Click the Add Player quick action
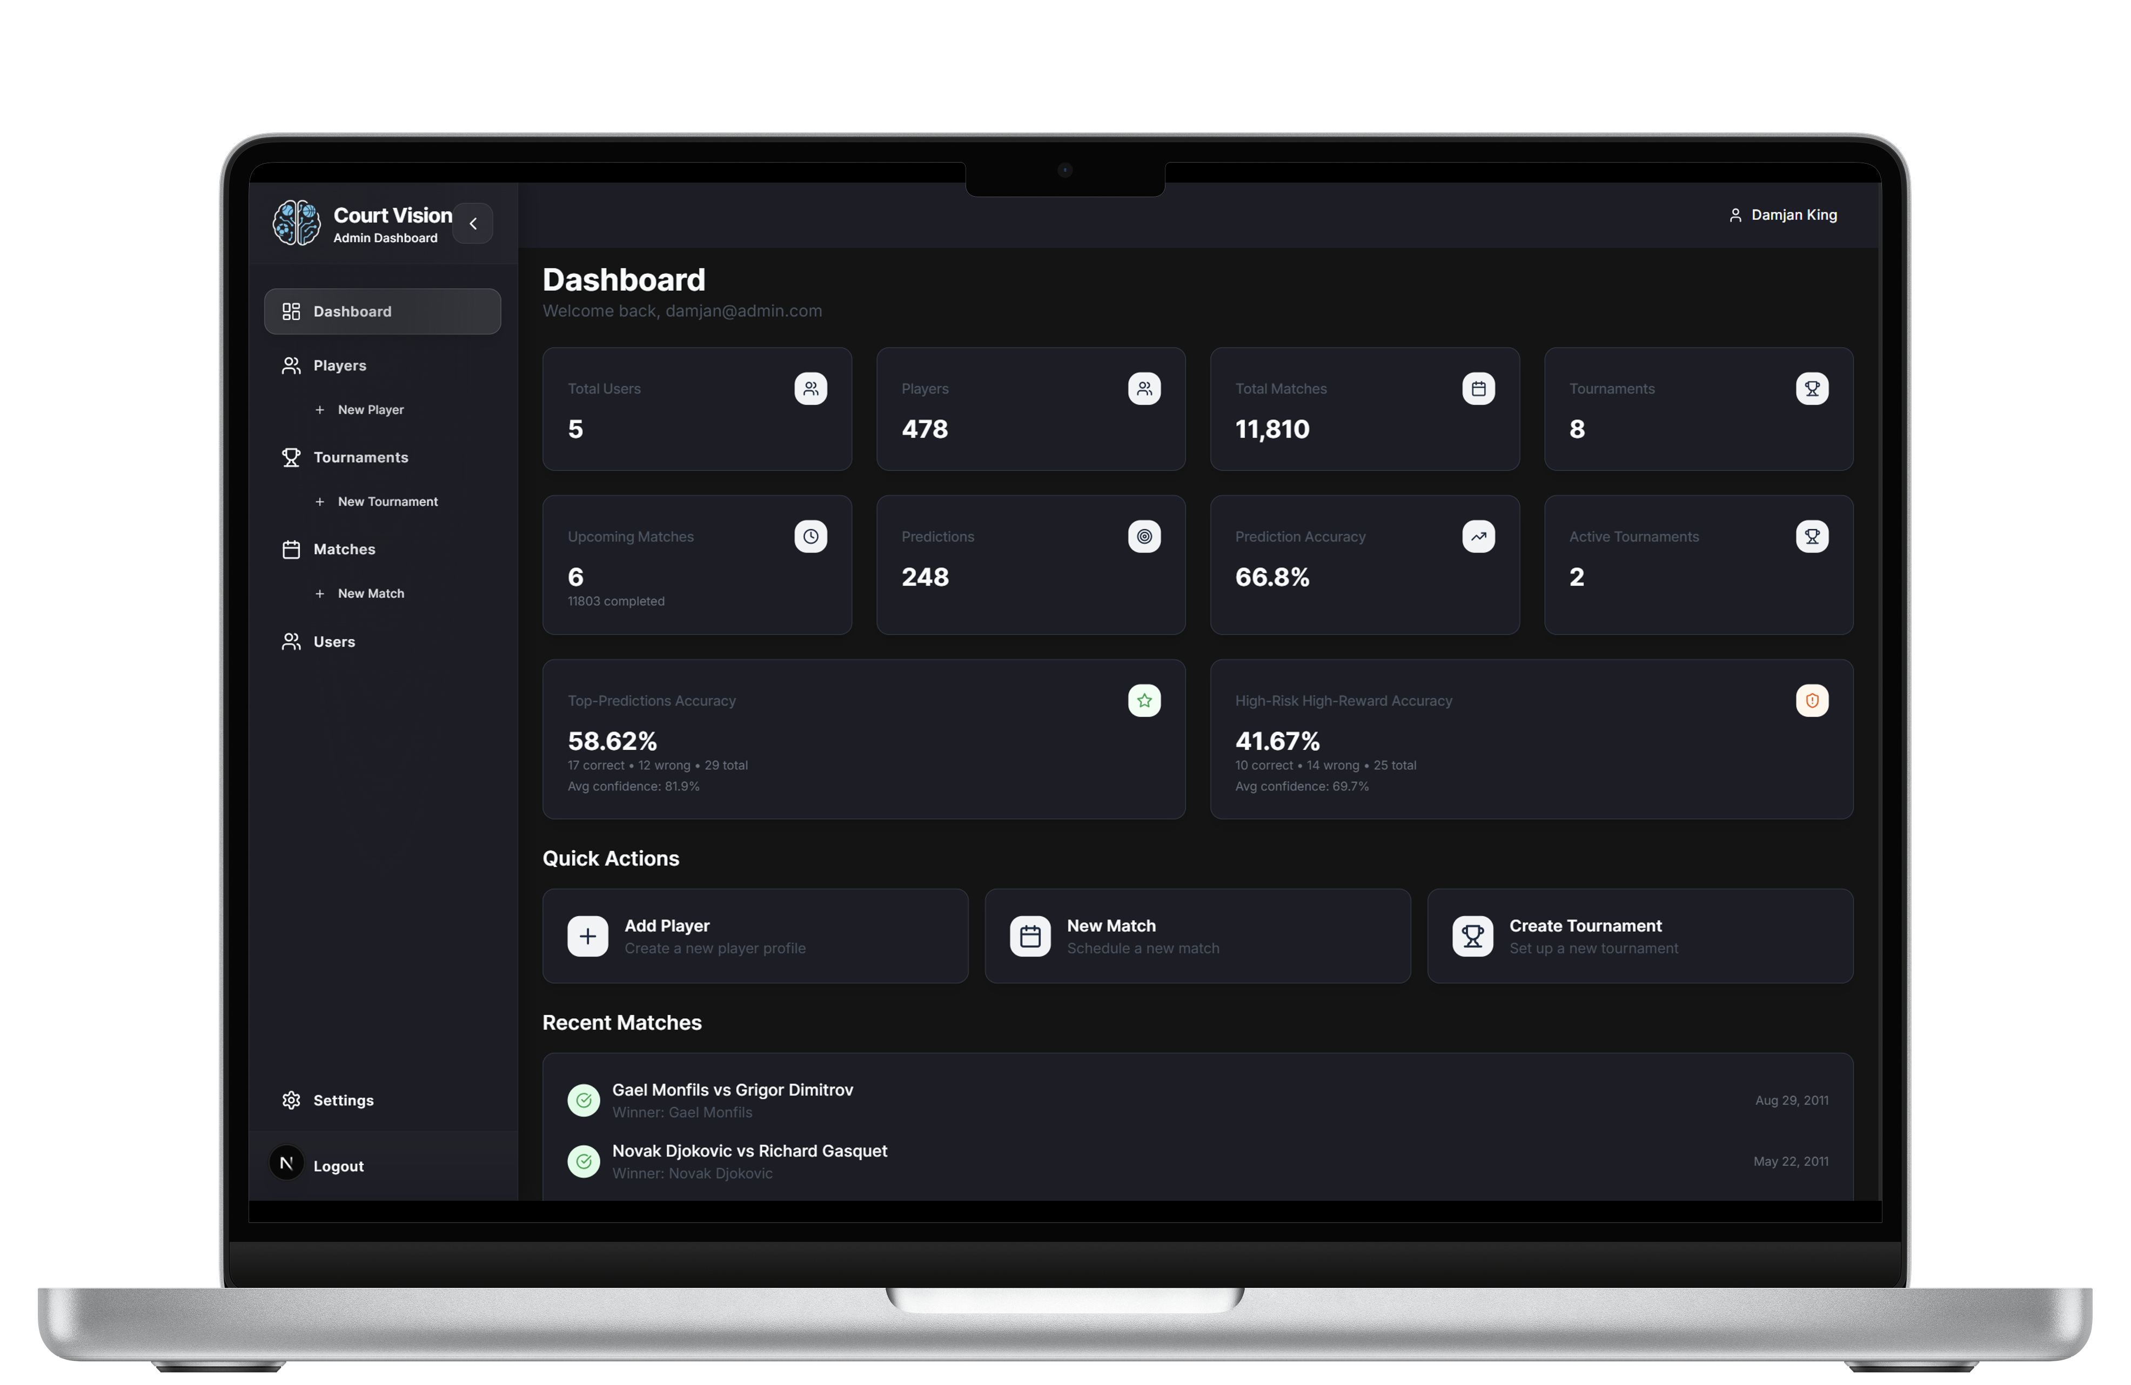The height and width of the screenshot is (1385, 2131). pyautogui.click(x=755, y=937)
